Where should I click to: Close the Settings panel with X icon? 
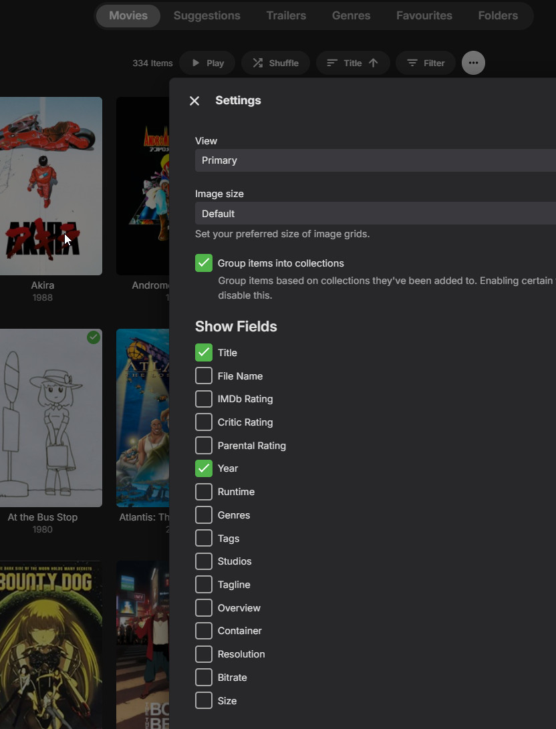click(194, 100)
